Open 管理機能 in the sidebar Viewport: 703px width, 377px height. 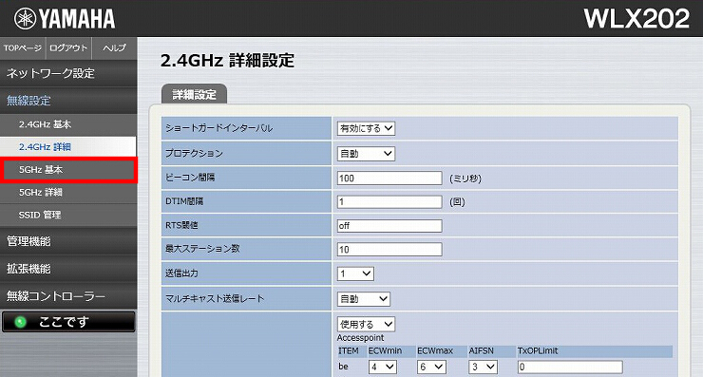pos(68,241)
